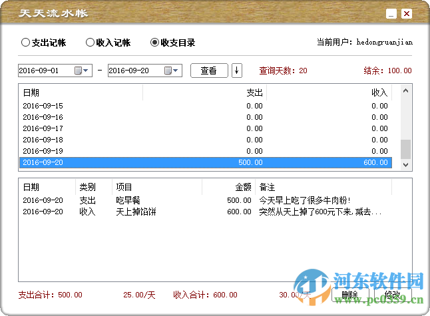Click the note 今天早上吃了很多牛肉粉!
The image size is (430, 316).
point(305,200)
